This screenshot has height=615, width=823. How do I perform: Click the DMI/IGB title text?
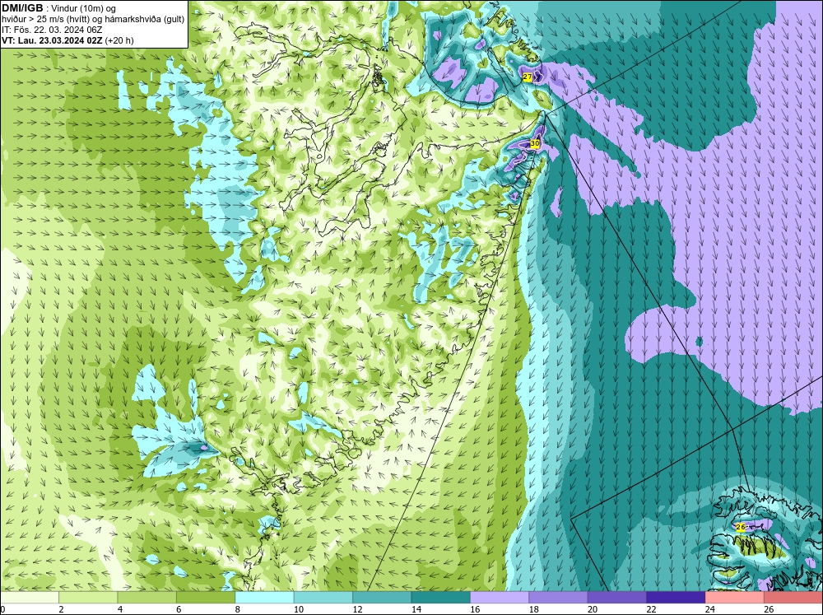[x=22, y=8]
